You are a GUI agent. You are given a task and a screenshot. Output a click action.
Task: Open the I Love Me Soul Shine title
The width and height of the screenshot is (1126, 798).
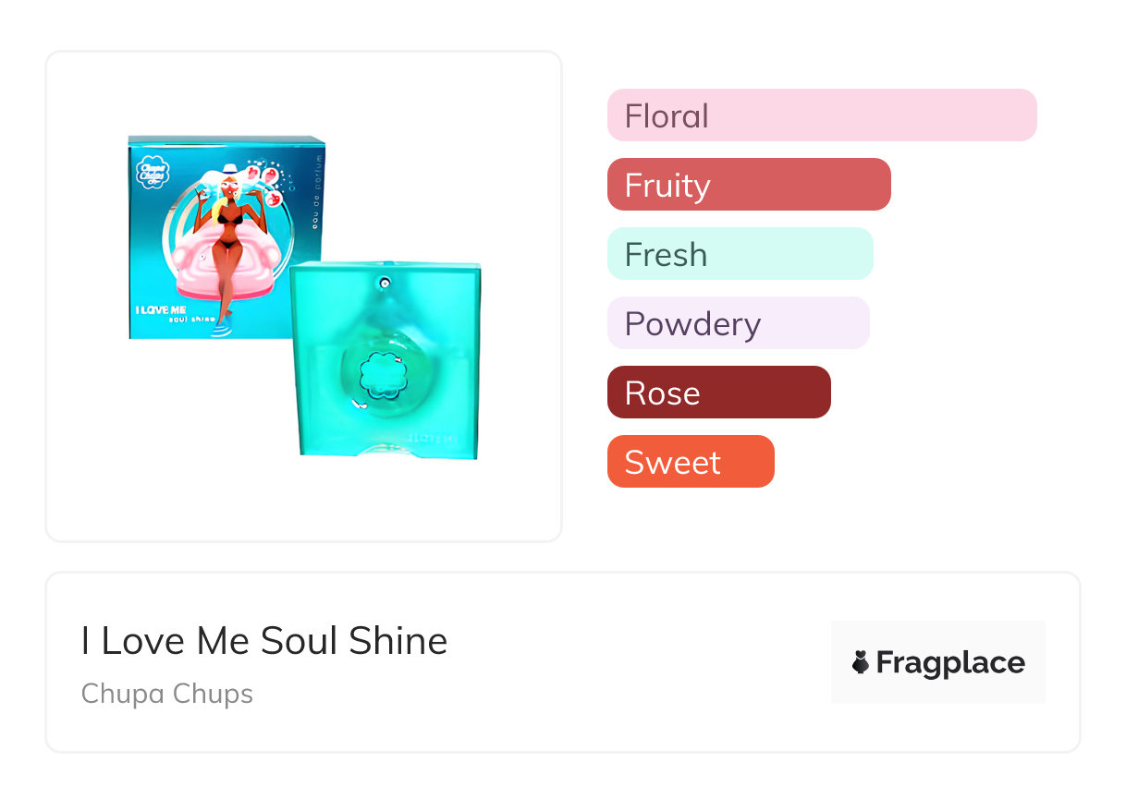click(x=264, y=641)
